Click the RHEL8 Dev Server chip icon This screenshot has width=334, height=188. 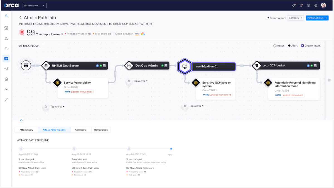pos(46,66)
